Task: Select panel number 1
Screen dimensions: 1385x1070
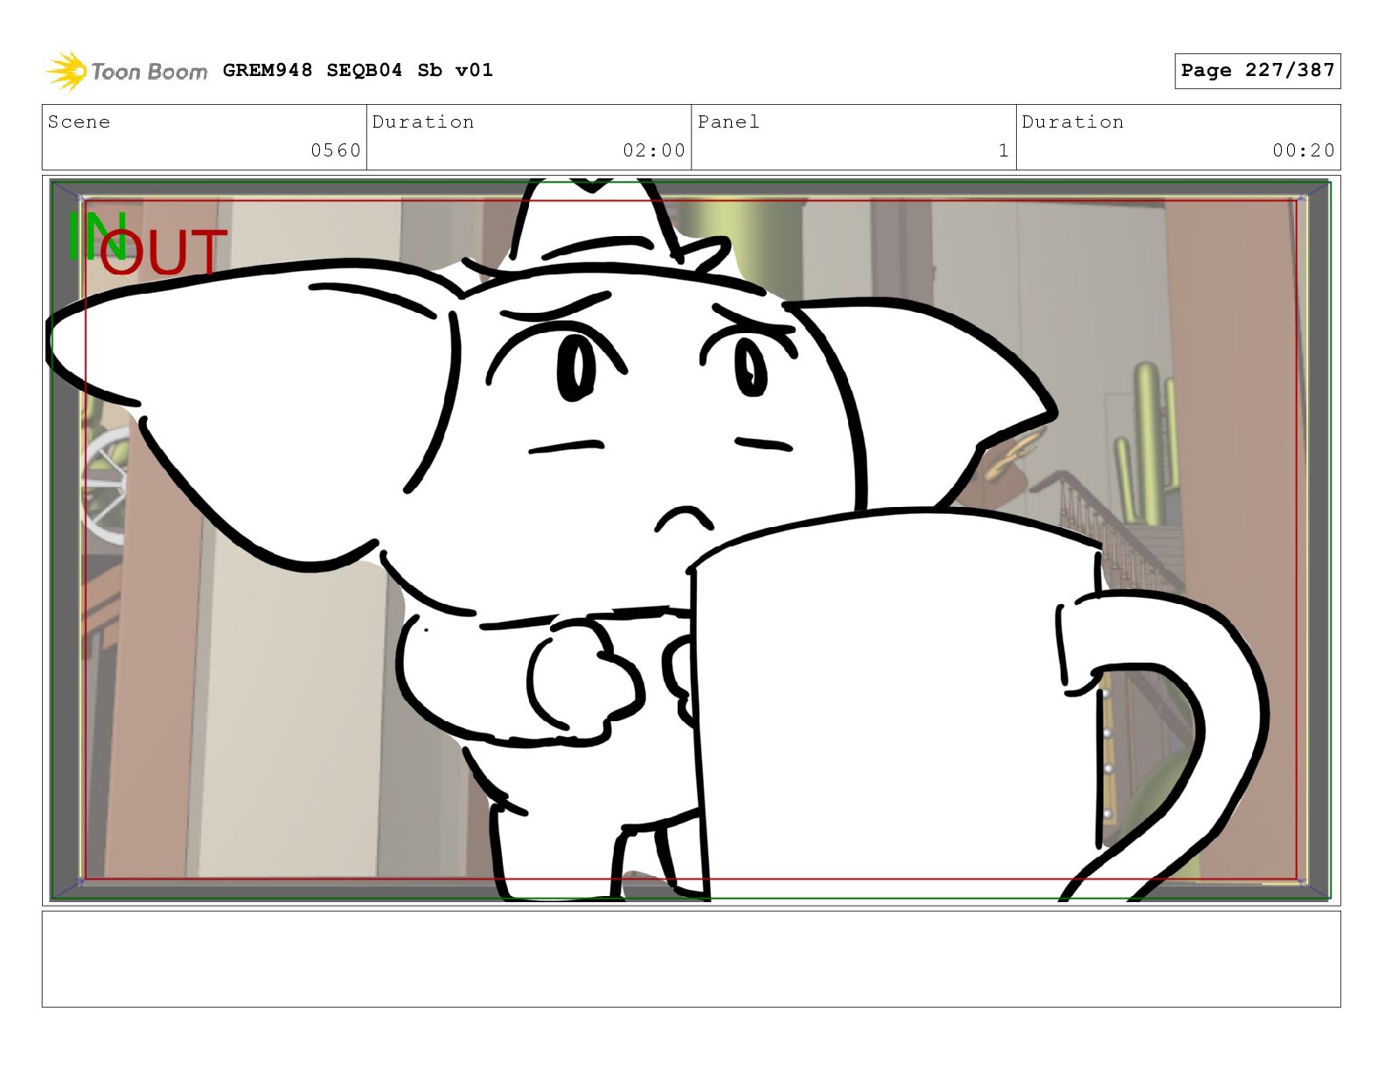Action: tap(1004, 150)
